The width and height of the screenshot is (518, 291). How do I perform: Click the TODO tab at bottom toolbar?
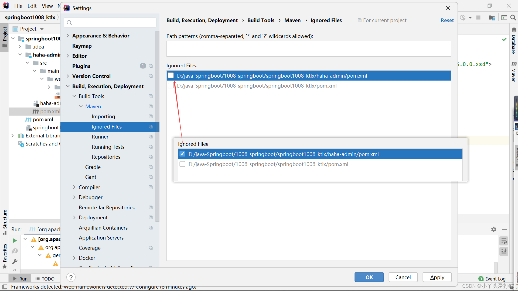(47, 279)
